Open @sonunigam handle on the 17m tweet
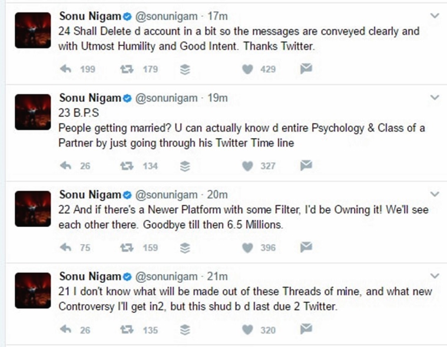The width and height of the screenshot is (447, 347). pos(166,16)
